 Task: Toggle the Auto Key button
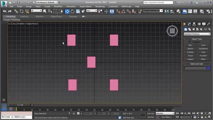click(151, 113)
